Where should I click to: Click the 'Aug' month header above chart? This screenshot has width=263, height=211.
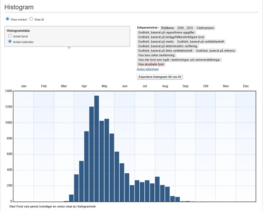coord(165,86)
